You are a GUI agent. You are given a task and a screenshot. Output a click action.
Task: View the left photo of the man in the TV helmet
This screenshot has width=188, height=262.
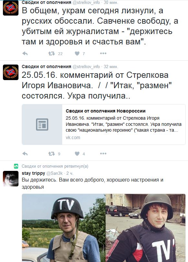[x=64, y=228]
